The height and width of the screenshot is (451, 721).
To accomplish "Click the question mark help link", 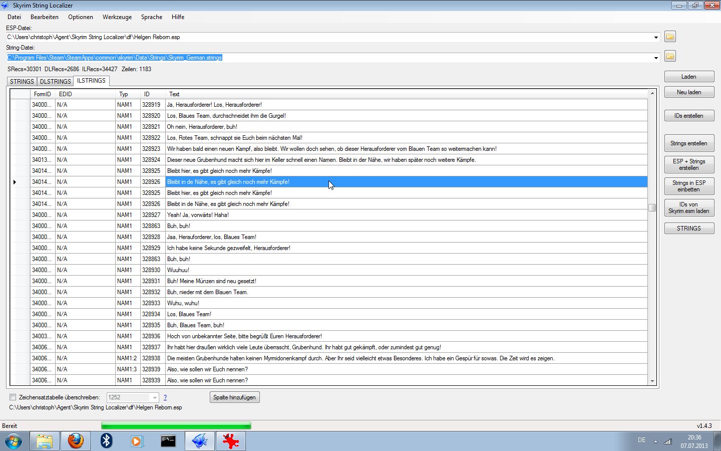I will pos(165,397).
